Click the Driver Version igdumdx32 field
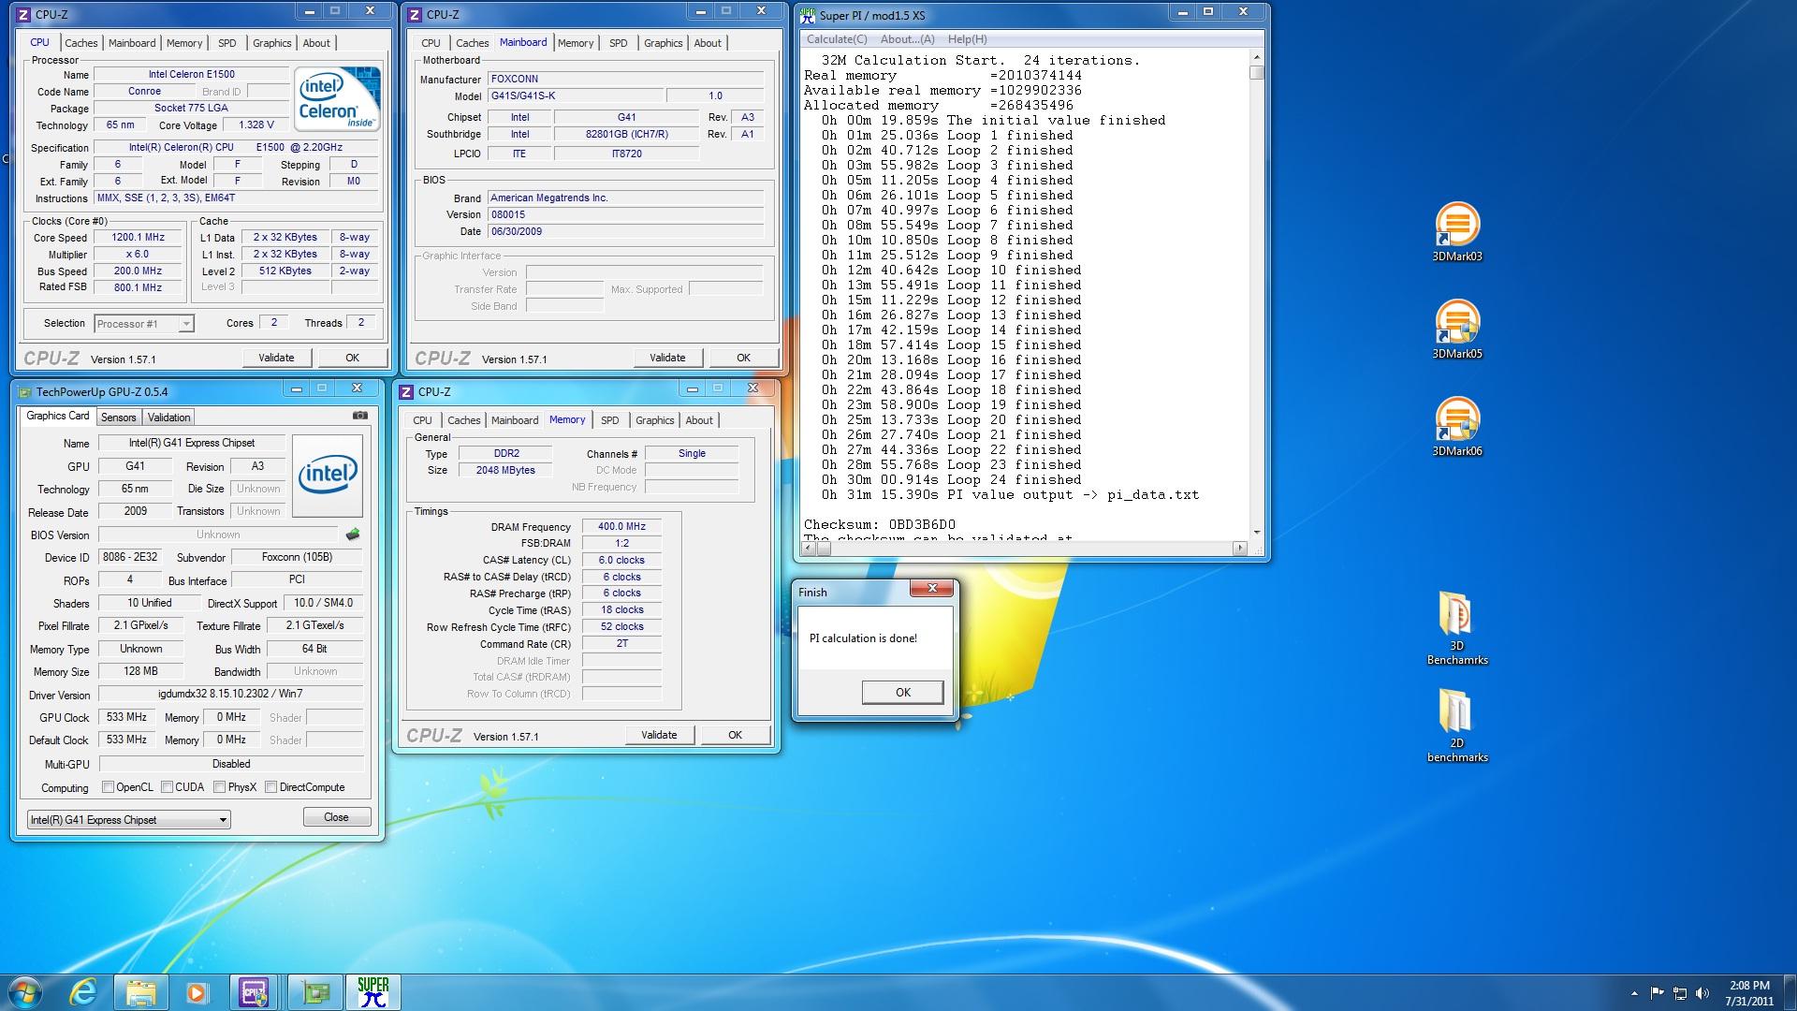1797x1011 pixels. [230, 694]
